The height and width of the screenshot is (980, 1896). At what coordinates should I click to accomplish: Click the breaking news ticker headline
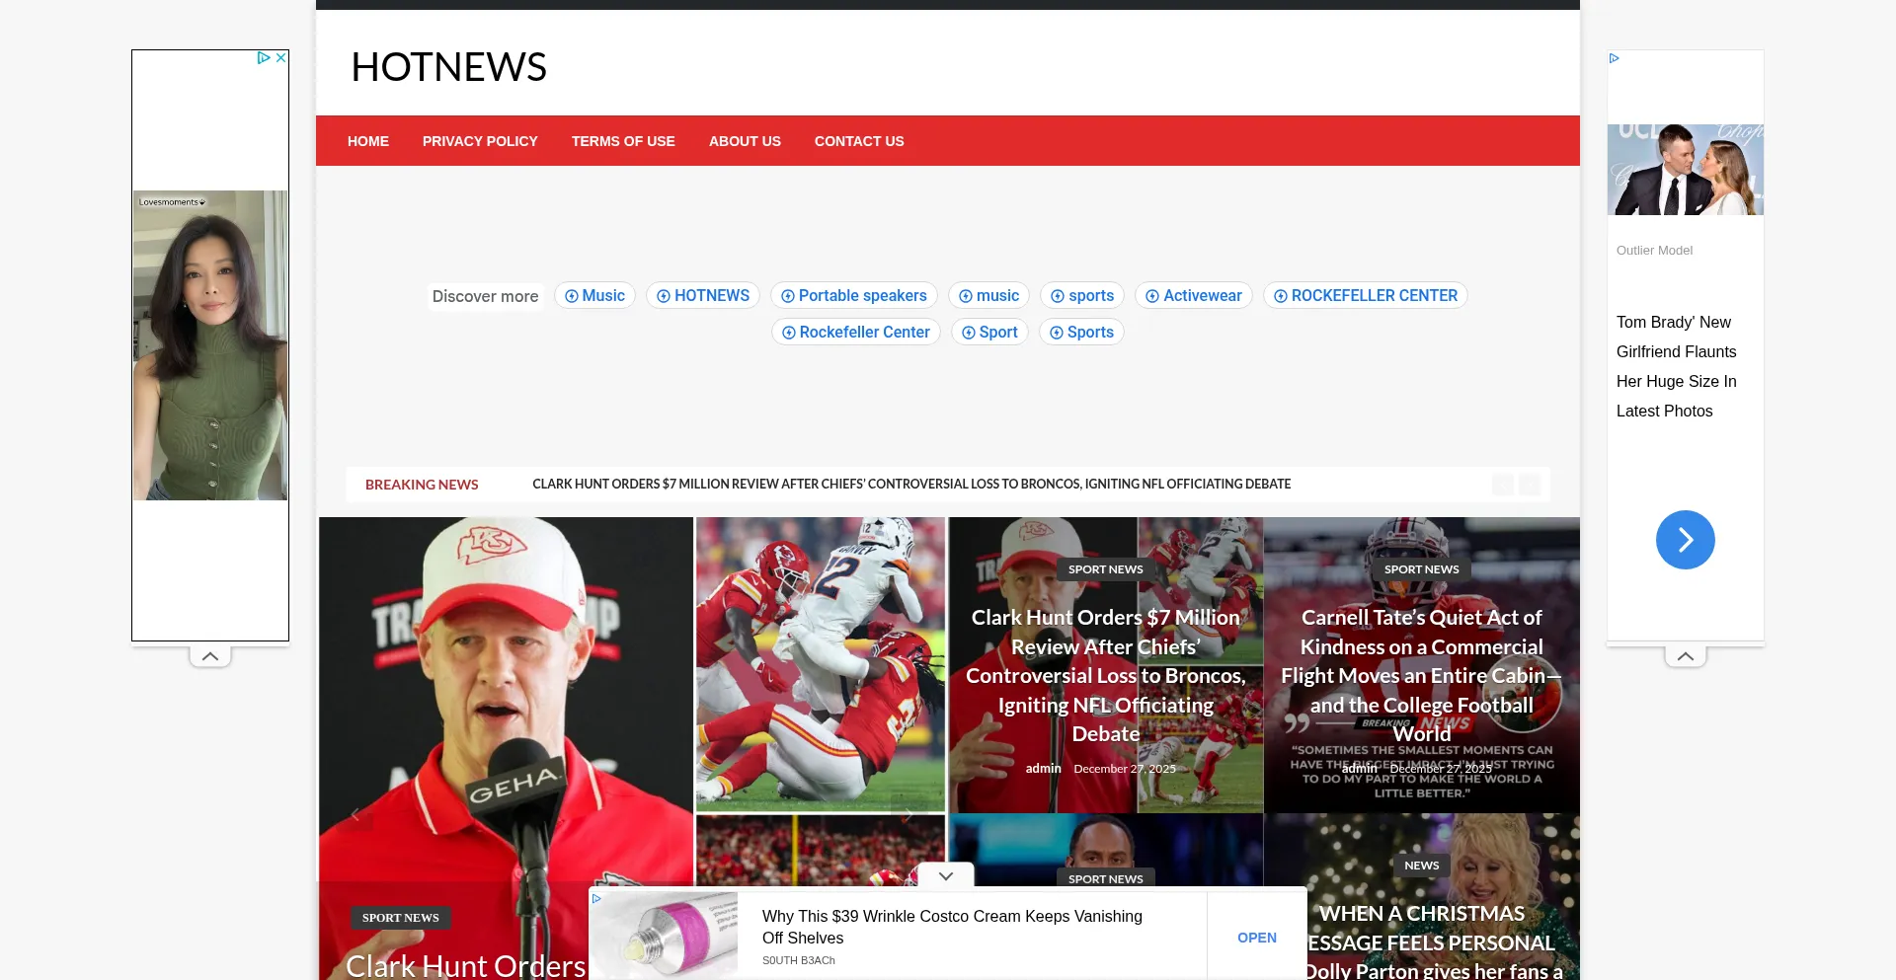point(910,485)
